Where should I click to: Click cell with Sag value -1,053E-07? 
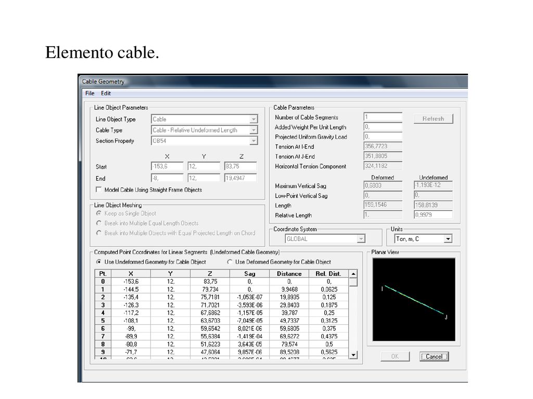click(249, 297)
